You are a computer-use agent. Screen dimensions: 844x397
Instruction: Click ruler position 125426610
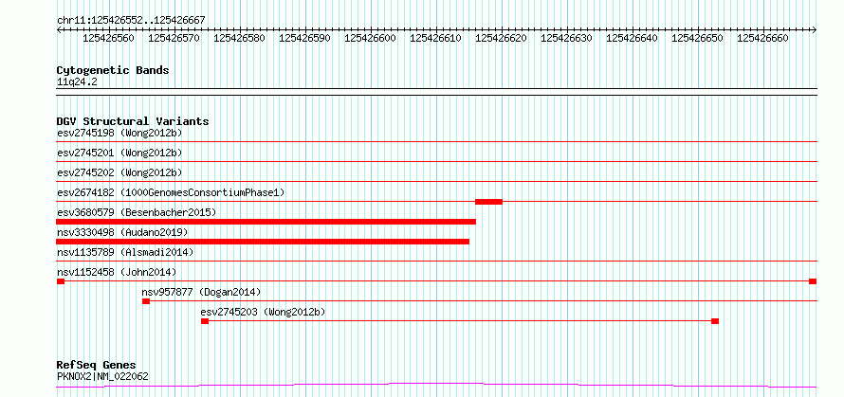pos(435,38)
